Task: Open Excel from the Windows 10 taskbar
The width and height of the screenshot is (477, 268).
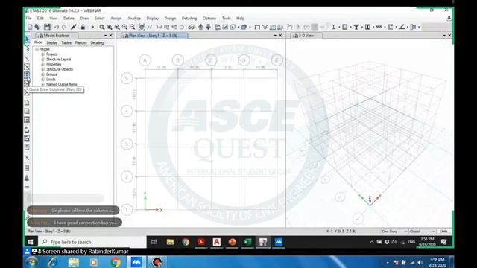Action: tap(247, 242)
